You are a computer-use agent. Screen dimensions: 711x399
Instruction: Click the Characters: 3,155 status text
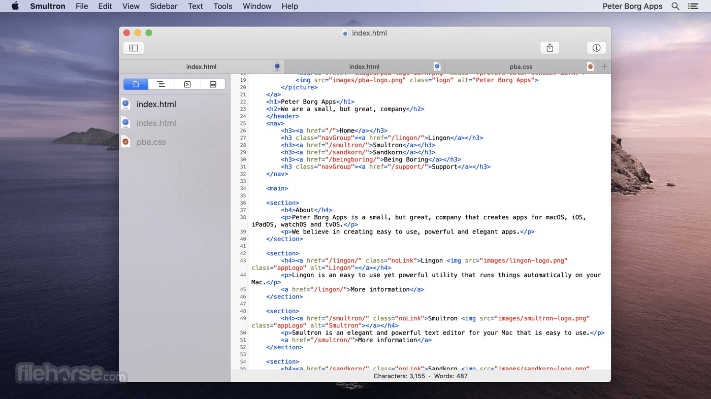coord(399,376)
